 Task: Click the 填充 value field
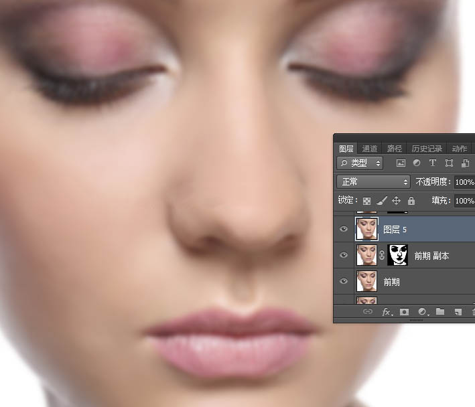click(465, 201)
